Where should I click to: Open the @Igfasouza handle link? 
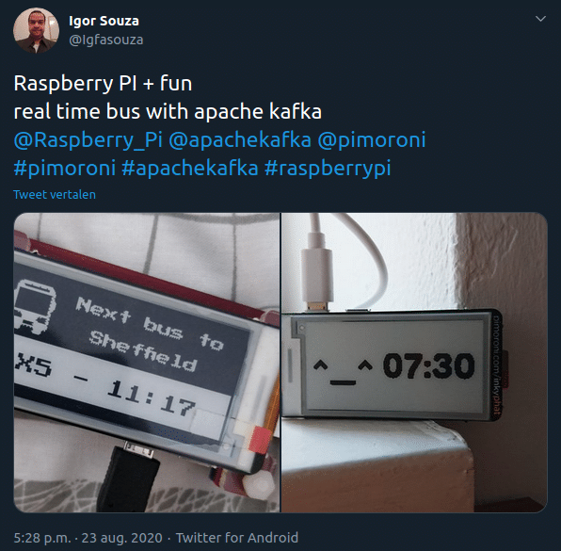(106, 40)
